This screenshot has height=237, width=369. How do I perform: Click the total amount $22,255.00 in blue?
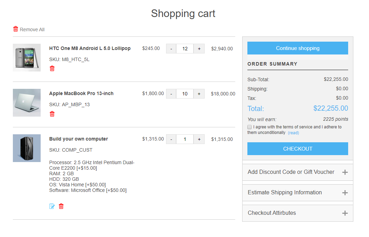click(x=331, y=108)
